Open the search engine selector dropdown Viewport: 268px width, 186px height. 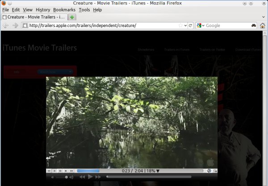[x=201, y=25]
